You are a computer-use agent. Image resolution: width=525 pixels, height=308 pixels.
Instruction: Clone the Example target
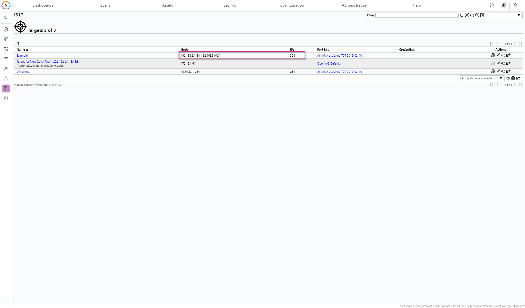click(503, 56)
